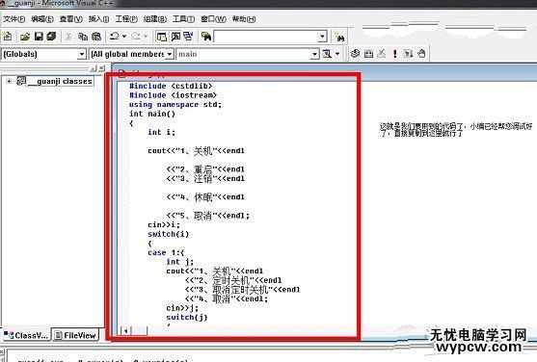The height and width of the screenshot is (362, 537).
Task: Click the breakpoint hand icon
Action: pyautogui.click(x=421, y=53)
